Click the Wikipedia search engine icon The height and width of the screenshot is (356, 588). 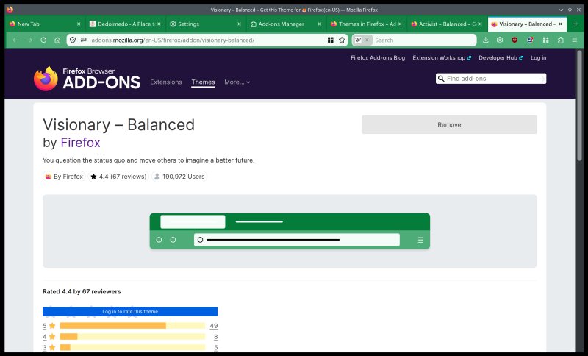[x=358, y=40]
